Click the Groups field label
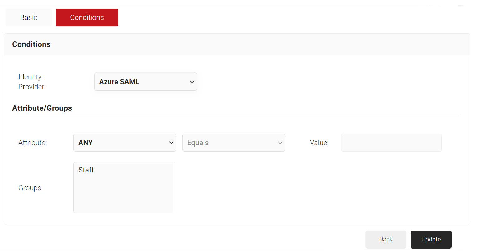The height and width of the screenshot is (252, 479). pyautogui.click(x=31, y=188)
